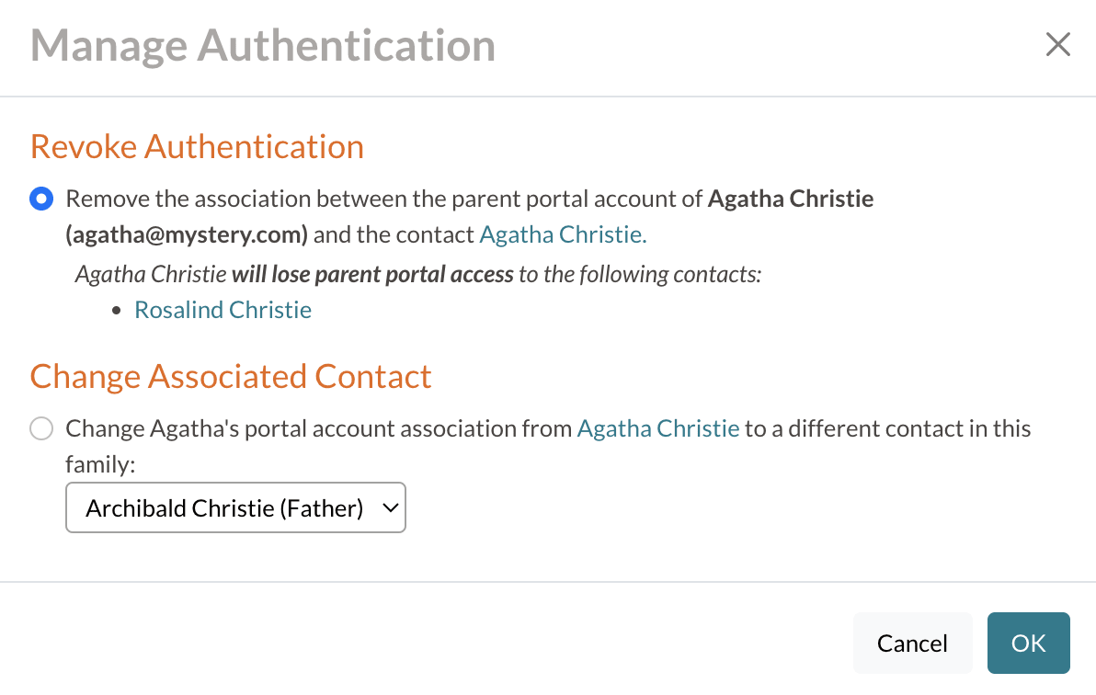The width and height of the screenshot is (1096, 695).
Task: Click the Revoke Authentication section heading
Action: point(197,146)
